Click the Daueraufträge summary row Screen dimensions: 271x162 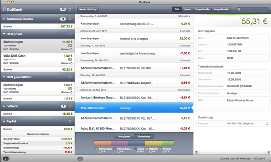(37, 148)
